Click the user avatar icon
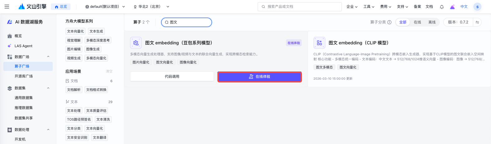This screenshot has width=491, height=144. 477,7
